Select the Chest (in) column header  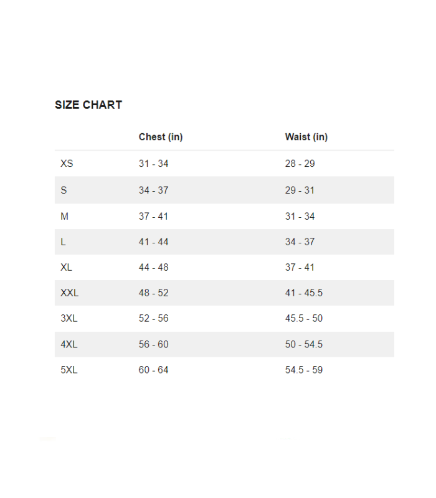point(161,137)
